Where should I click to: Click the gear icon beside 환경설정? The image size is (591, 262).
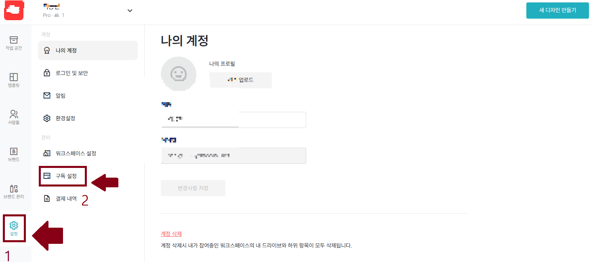[x=46, y=118]
